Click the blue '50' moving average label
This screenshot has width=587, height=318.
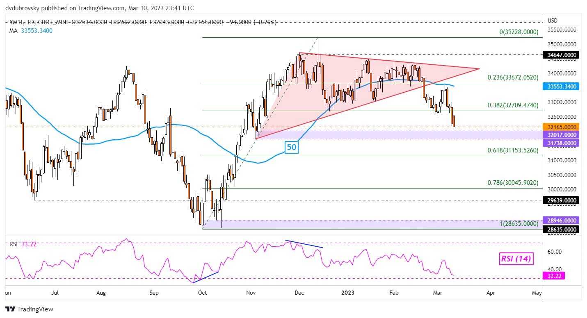click(291, 147)
